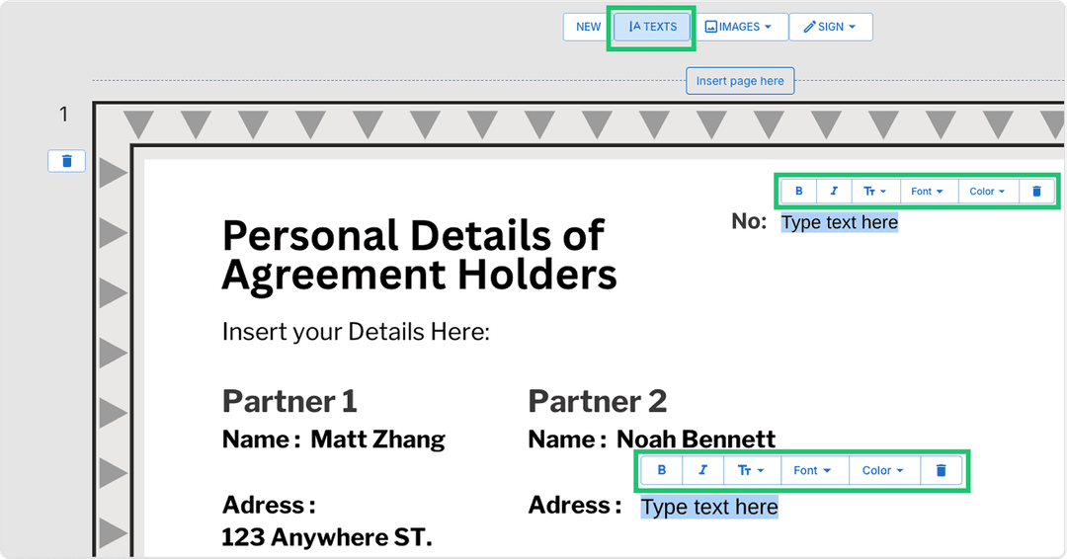This screenshot has width=1067, height=559.
Task: Click Bold icon in top text toolbar
Action: click(799, 192)
